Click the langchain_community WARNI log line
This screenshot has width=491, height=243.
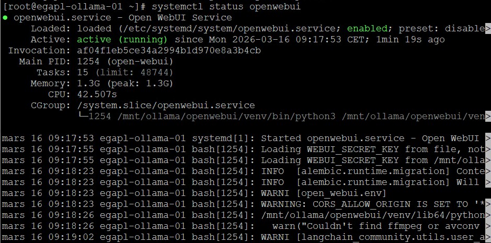[x=374, y=237]
